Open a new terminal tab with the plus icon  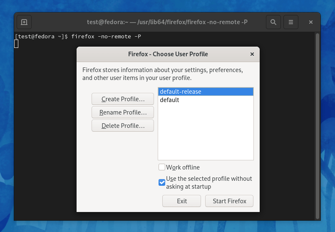pos(24,22)
